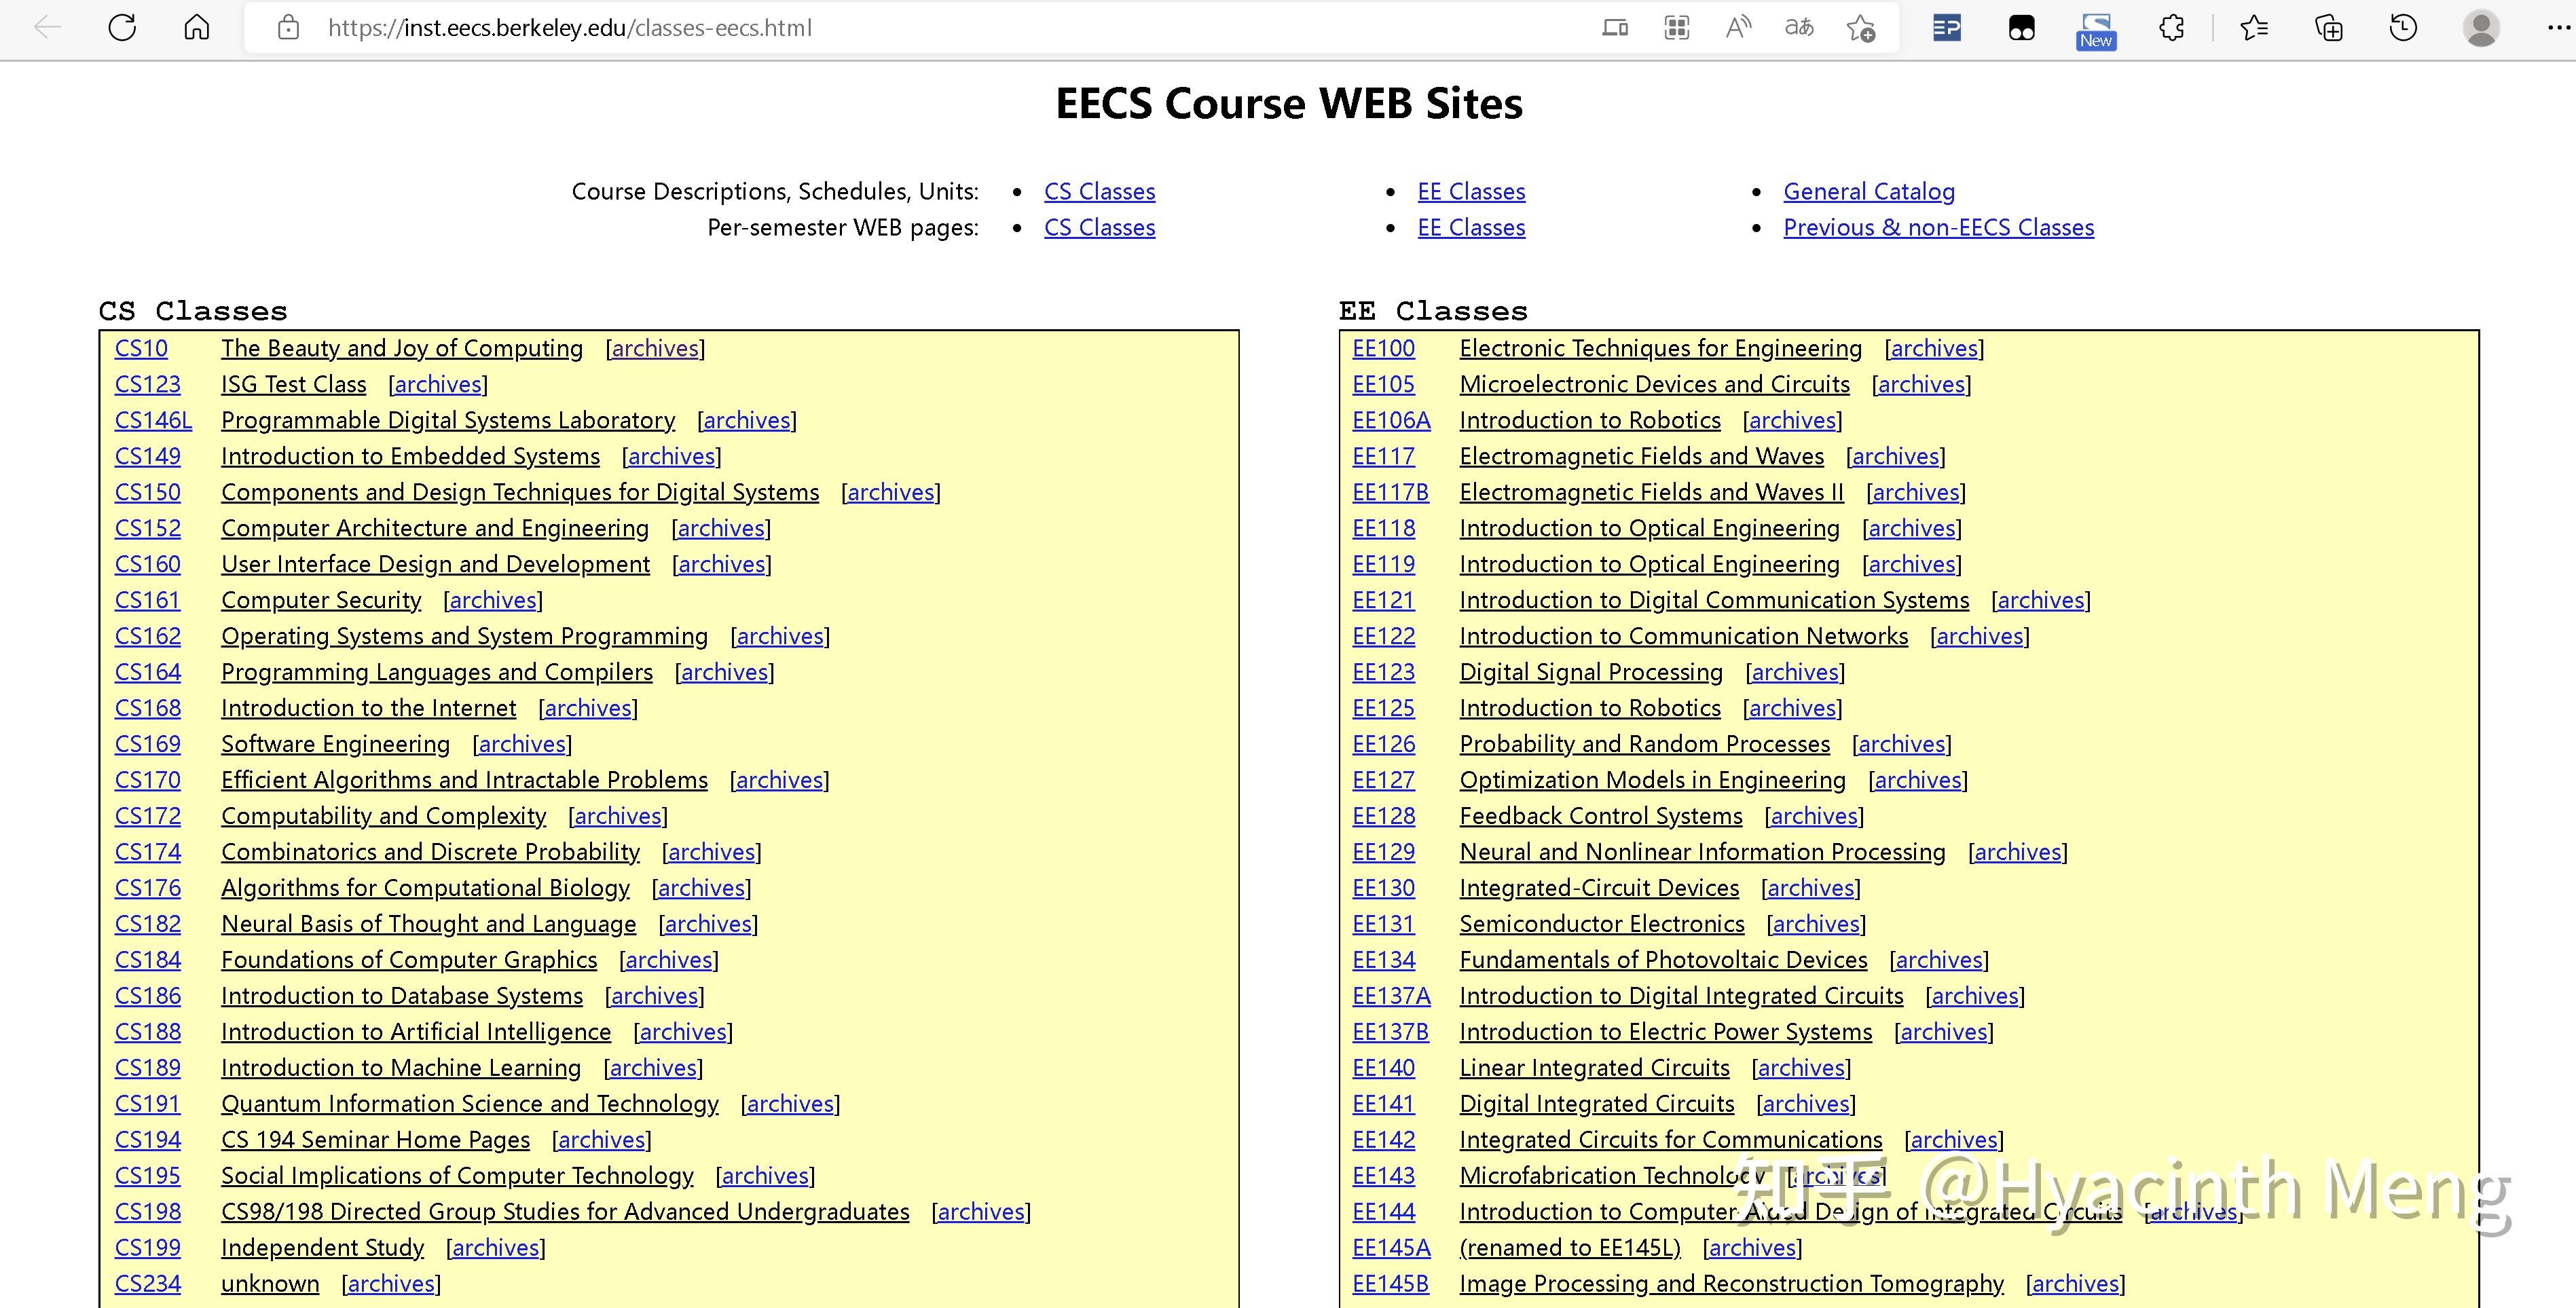Image resolution: width=2576 pixels, height=1308 pixels.
Task: Open the Extensions puzzle icon
Action: 2172,27
